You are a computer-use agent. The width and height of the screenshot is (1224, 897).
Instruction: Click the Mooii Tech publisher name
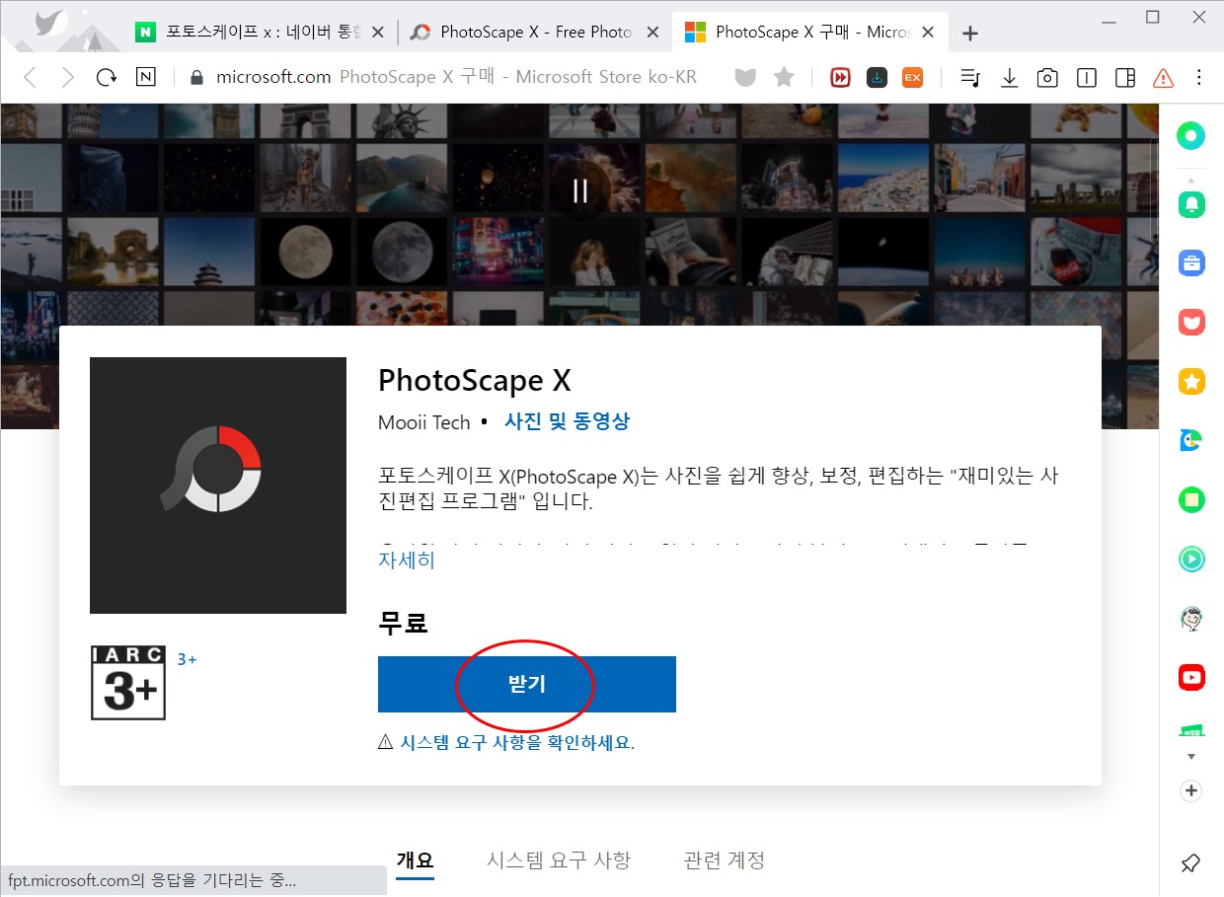[424, 421]
